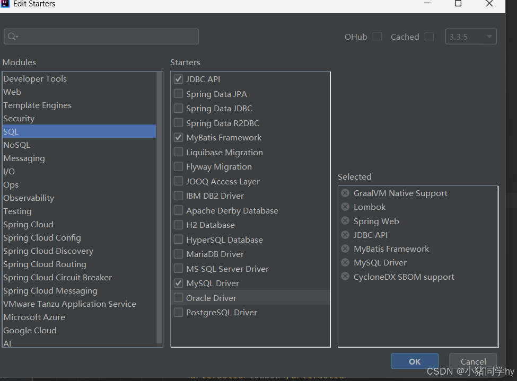Select NoSQL module

click(79, 145)
